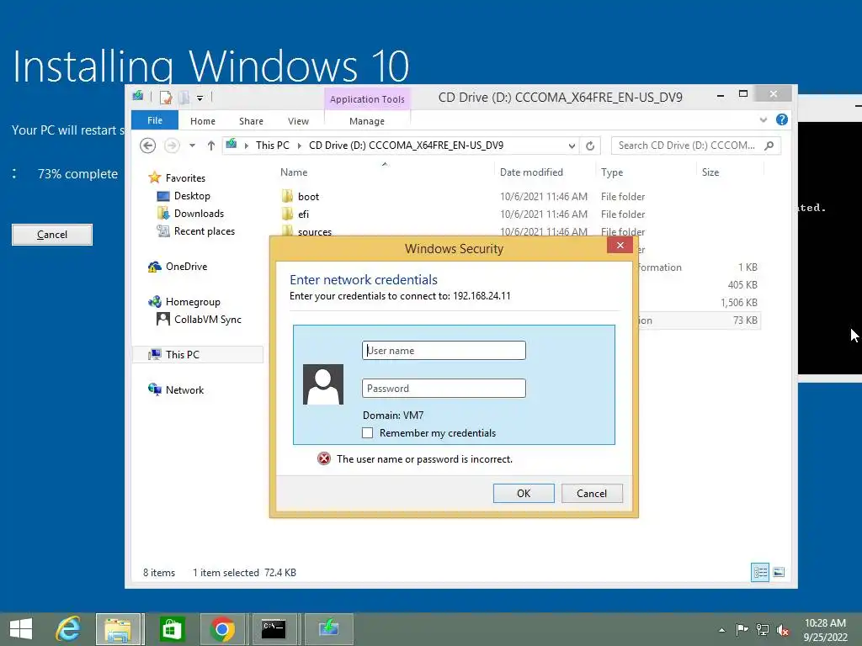Viewport: 862px width, 646px height.
Task: Select the sources folder
Action: tap(315, 231)
